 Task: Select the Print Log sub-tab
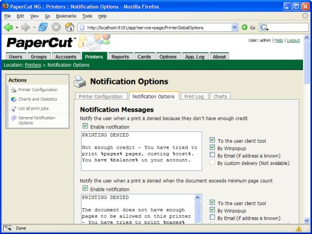[194, 97]
